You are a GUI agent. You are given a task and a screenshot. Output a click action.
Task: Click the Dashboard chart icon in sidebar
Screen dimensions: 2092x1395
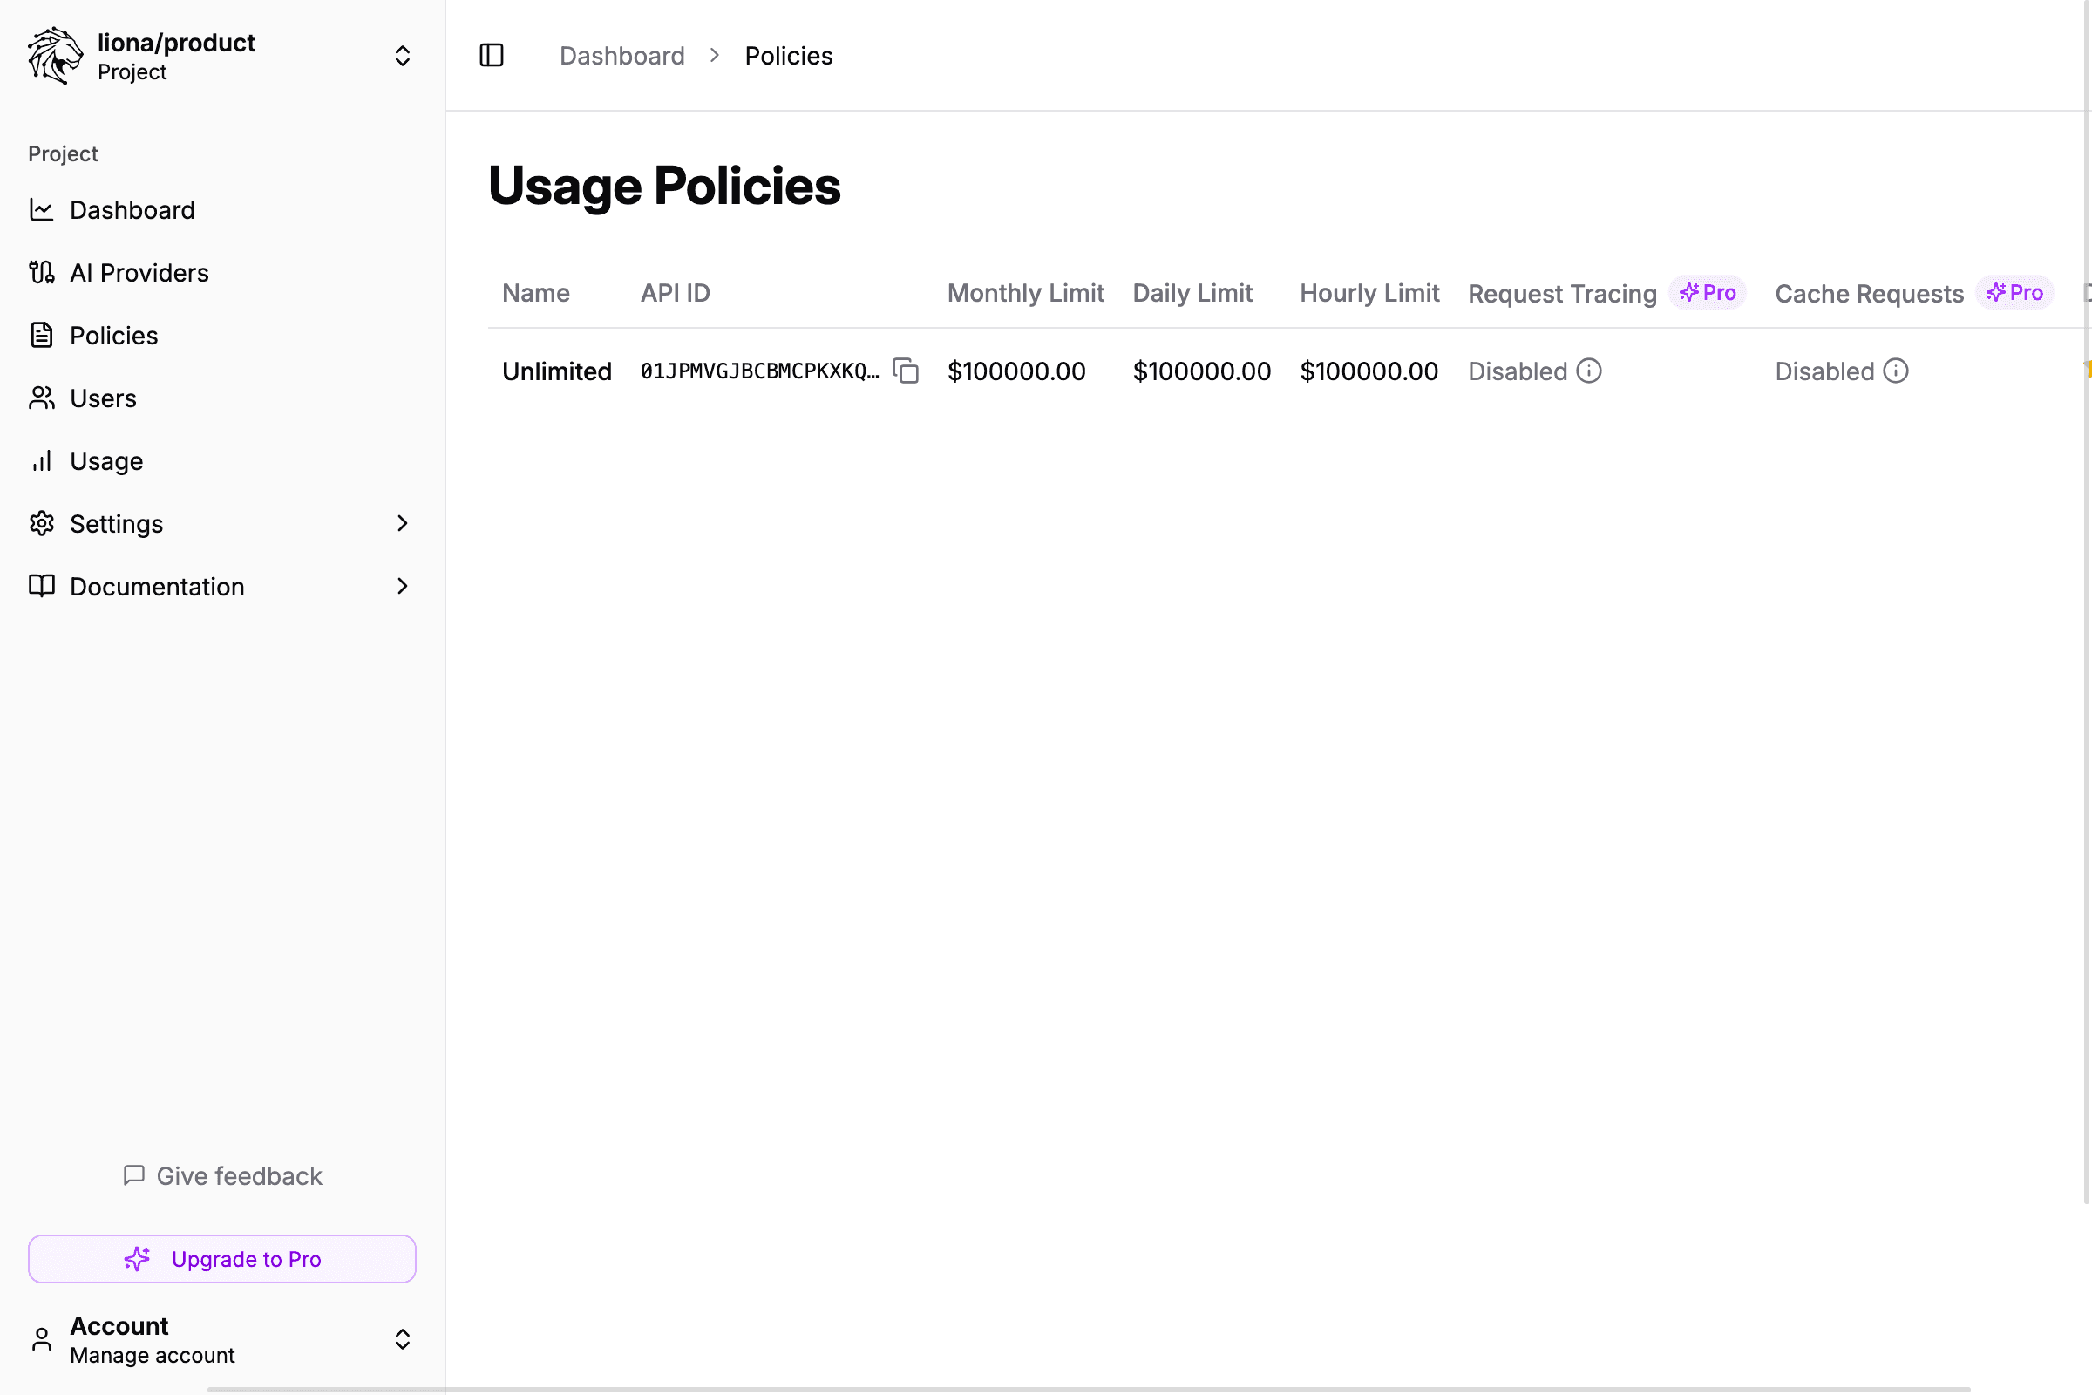pos(42,210)
